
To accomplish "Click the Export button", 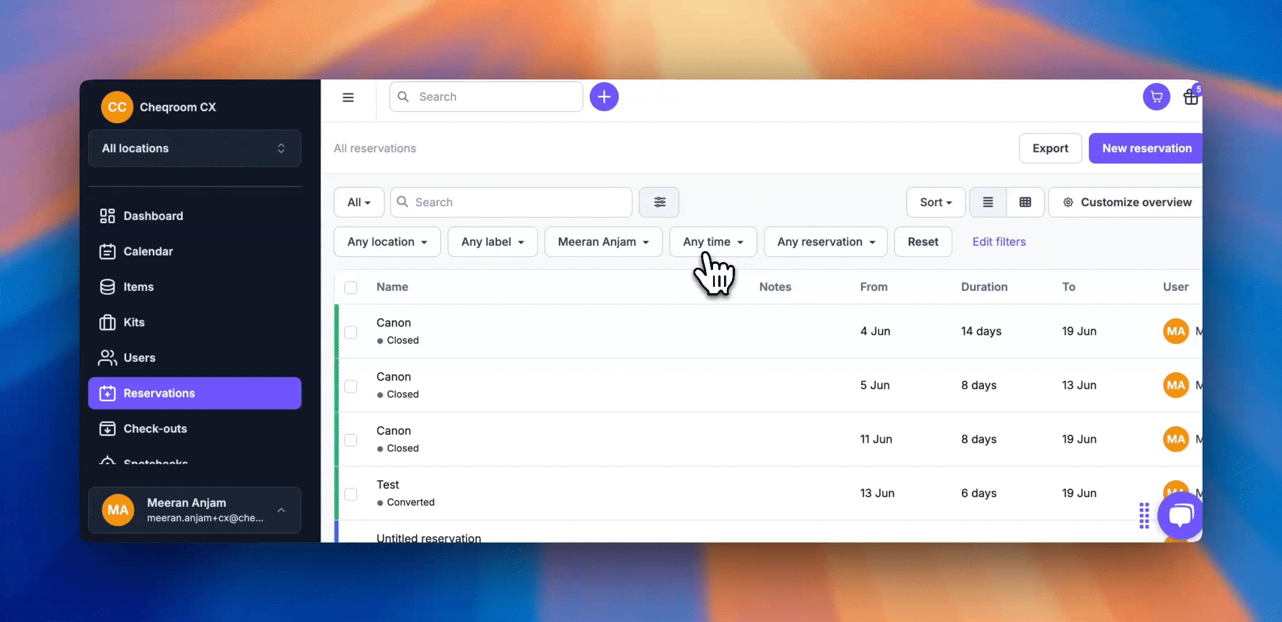I will pos(1050,149).
